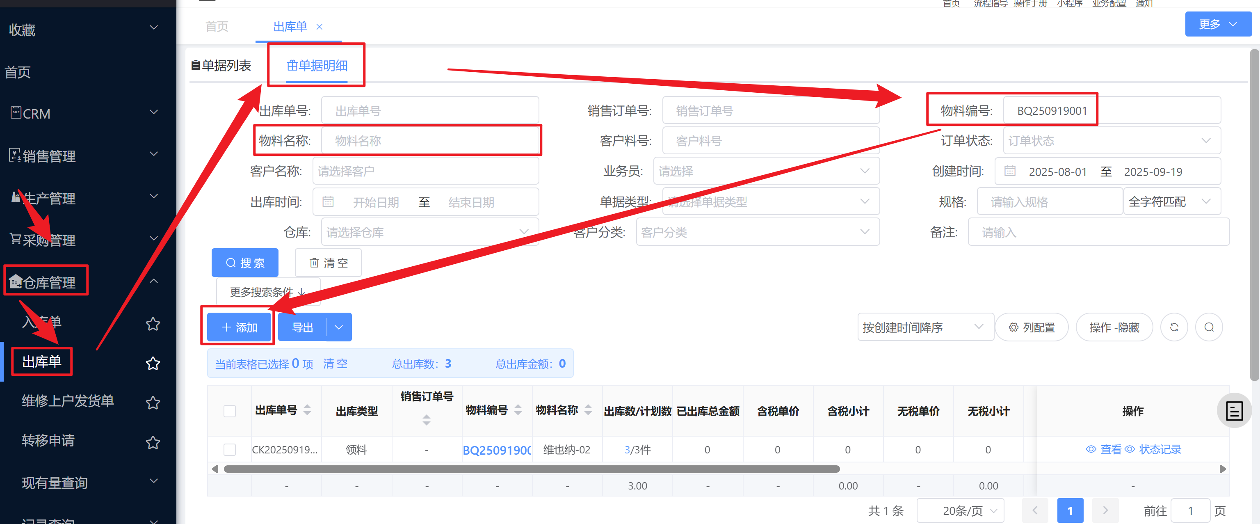This screenshot has height=524, width=1260.
Task: Open the export dropdown arrow beside 导出
Action: [339, 327]
